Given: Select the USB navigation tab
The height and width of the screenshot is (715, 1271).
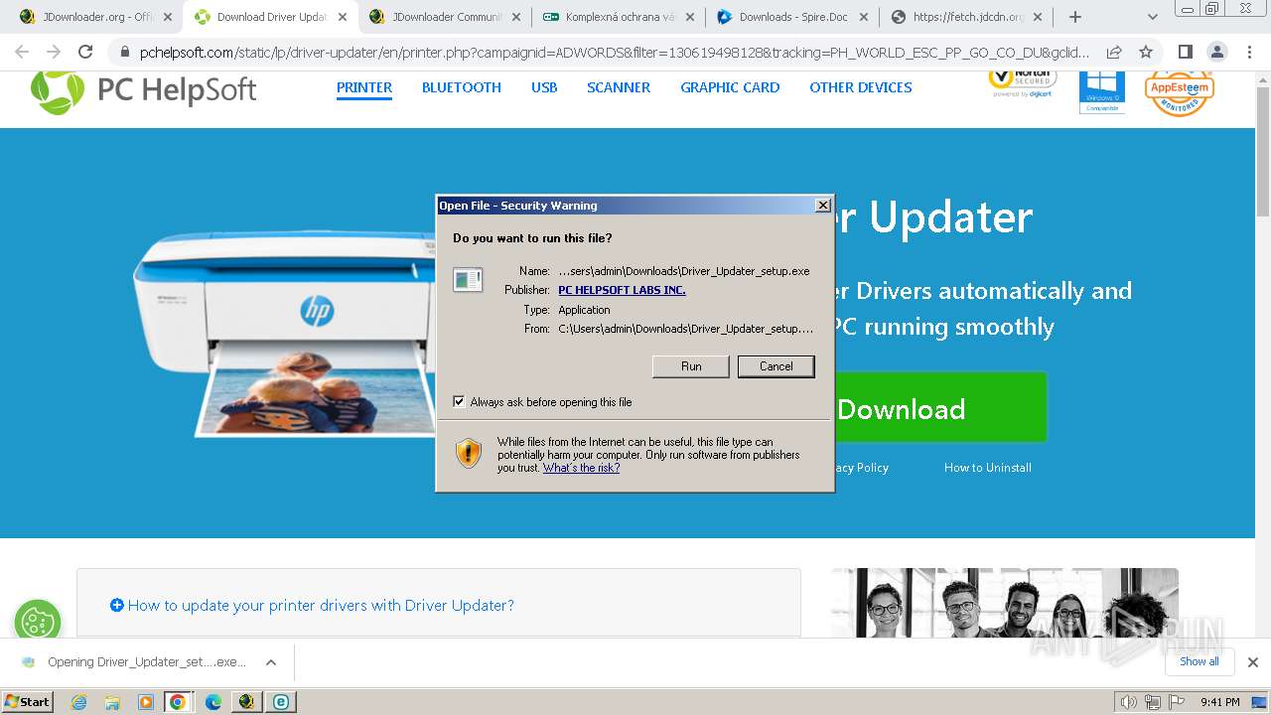Looking at the screenshot, I should (x=544, y=87).
